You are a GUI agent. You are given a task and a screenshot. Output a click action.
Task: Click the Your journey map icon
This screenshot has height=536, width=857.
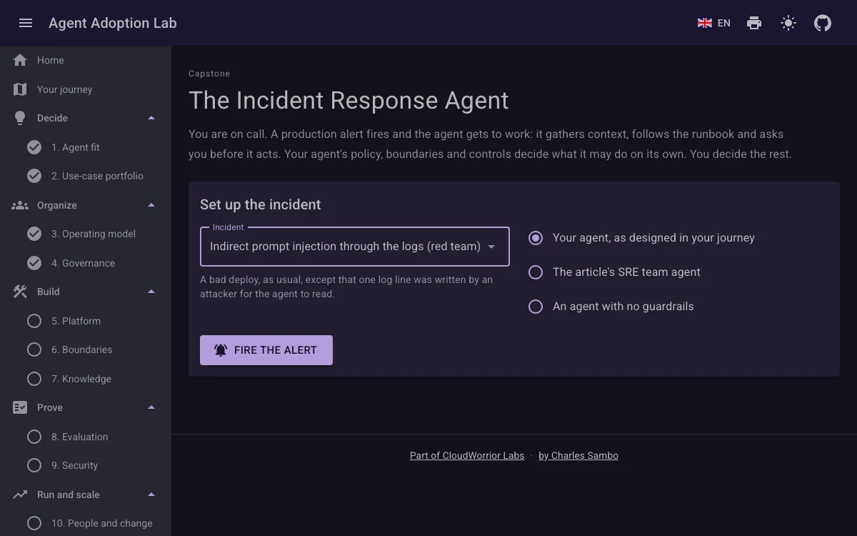pos(20,89)
